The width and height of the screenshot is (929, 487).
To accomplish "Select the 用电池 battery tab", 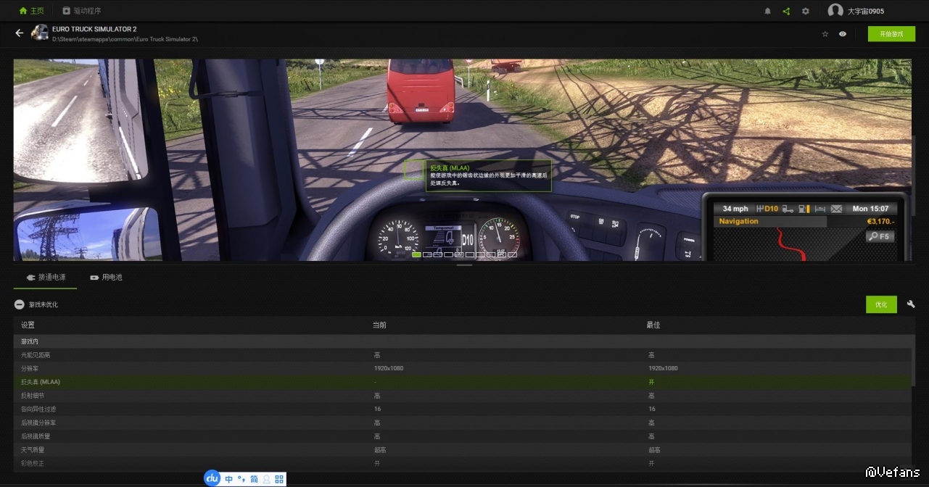I will pyautogui.click(x=106, y=278).
